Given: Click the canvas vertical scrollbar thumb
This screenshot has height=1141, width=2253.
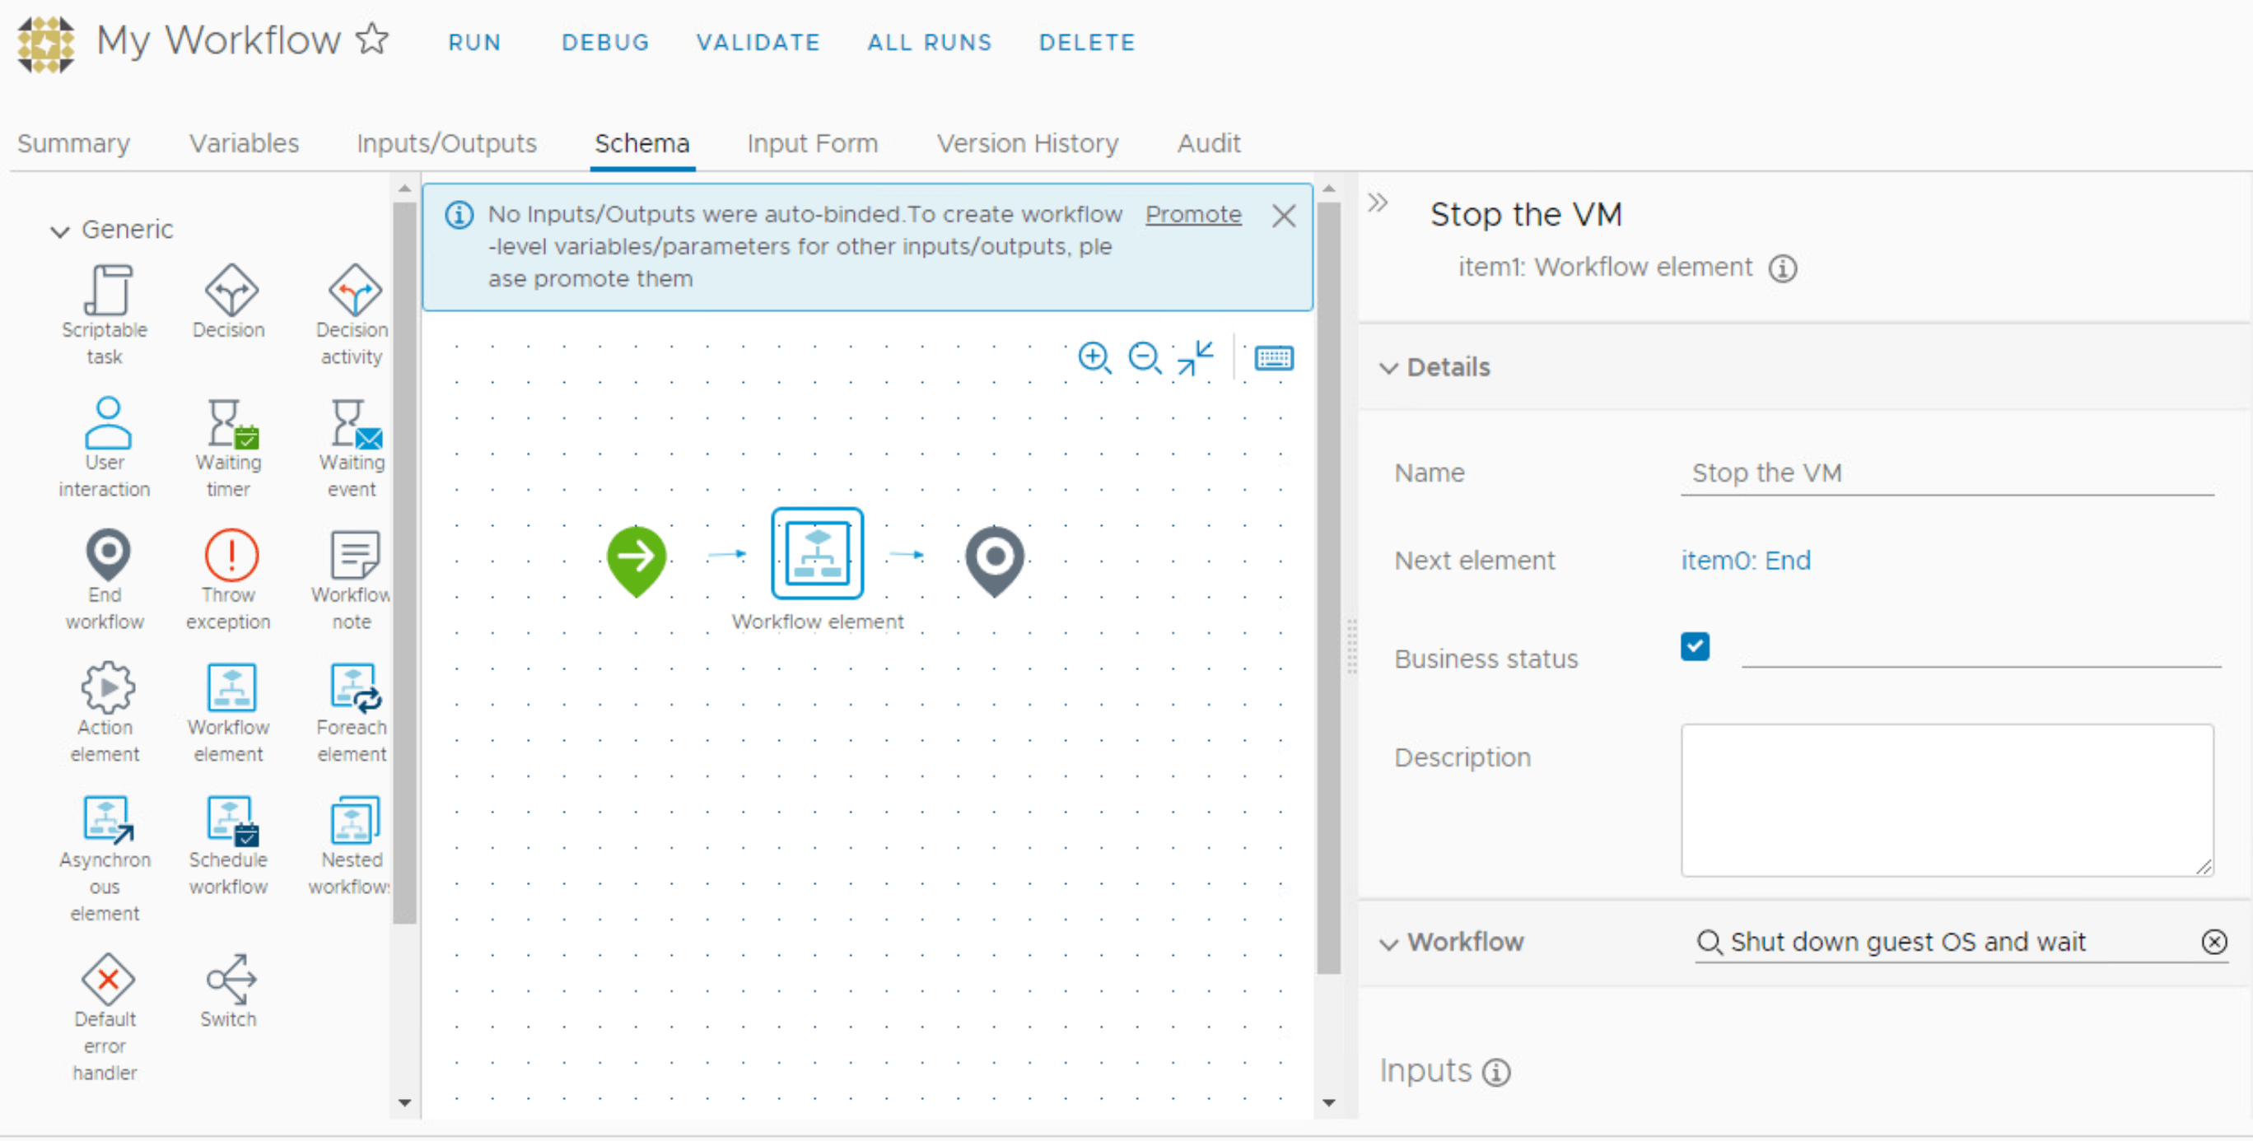Looking at the screenshot, I should click(x=1328, y=588).
